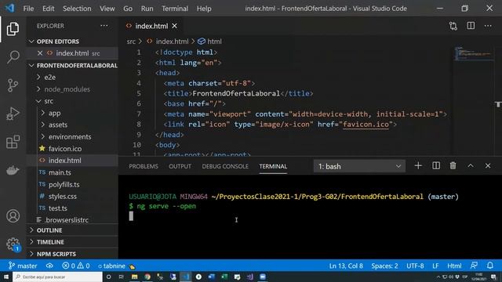Expand the NPM Scripts section
This screenshot has width=502, height=282.
point(56,254)
